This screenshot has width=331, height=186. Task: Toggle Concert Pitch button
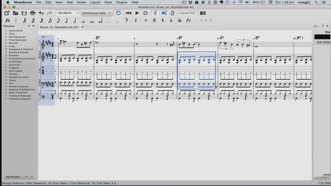(x=187, y=13)
